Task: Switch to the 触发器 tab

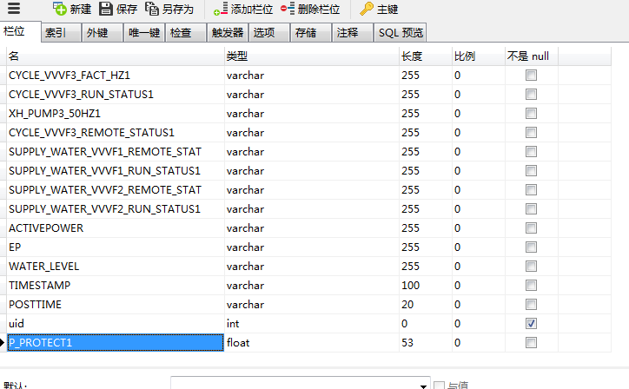Action: (227, 33)
